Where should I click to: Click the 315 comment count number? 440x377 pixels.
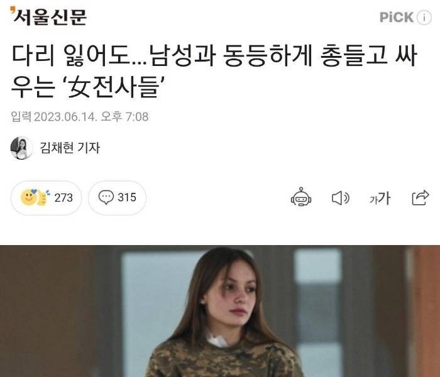click(x=127, y=197)
